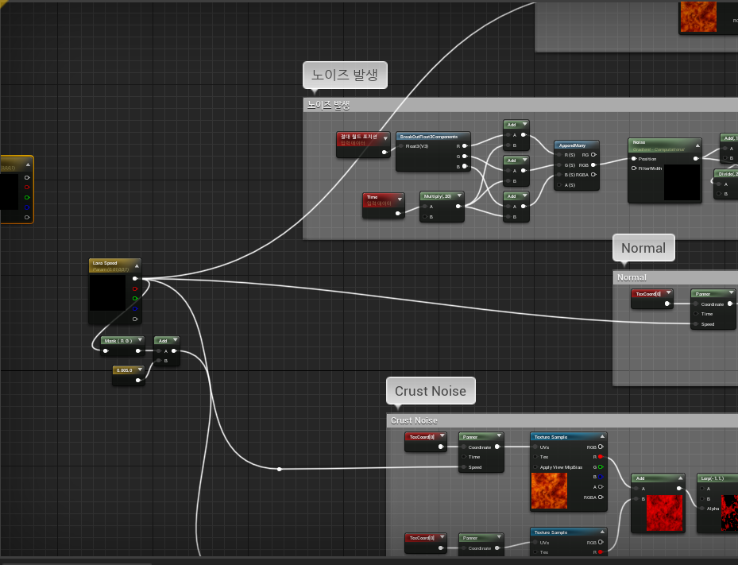738x565 pixels.
Task: Click the alpha output pin on Lava Speed
Action: click(x=135, y=319)
